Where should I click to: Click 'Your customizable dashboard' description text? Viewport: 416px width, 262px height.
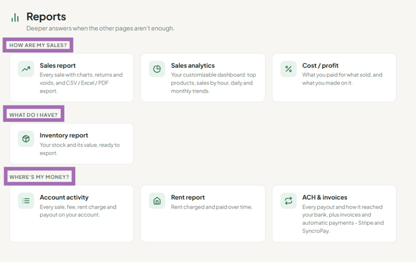214,83
